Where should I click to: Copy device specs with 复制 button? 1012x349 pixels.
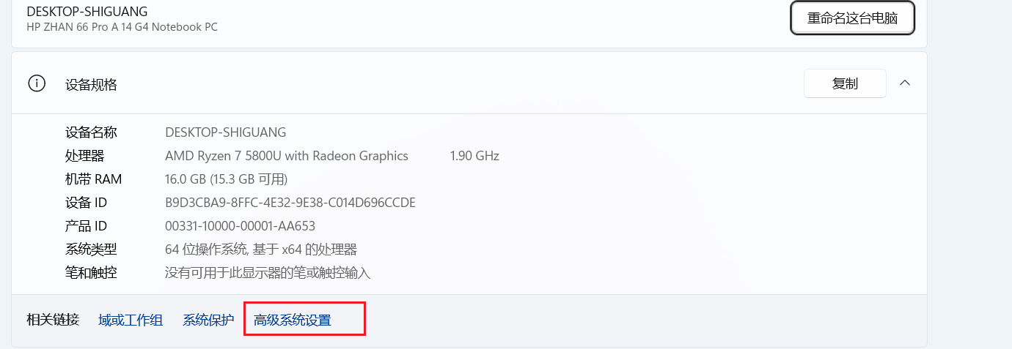[x=845, y=83]
